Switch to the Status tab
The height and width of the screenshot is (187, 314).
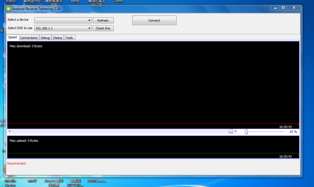pyautogui.click(x=58, y=38)
